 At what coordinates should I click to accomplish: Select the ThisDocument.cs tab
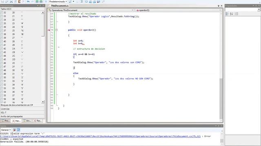click(60, 6)
